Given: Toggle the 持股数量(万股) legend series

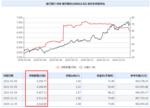Looking at the screenshot, I should pos(66,67).
